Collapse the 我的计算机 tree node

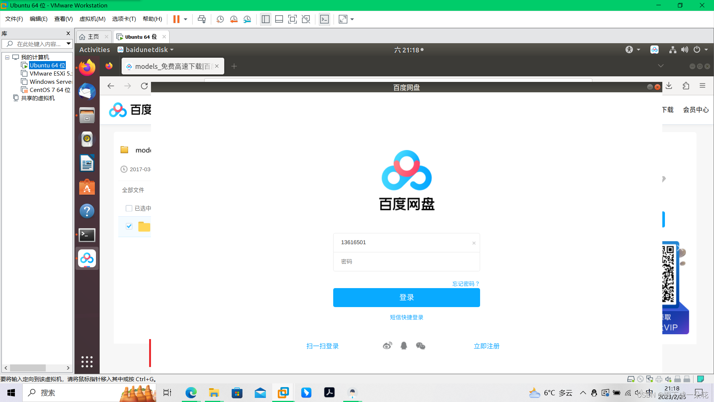coord(7,57)
